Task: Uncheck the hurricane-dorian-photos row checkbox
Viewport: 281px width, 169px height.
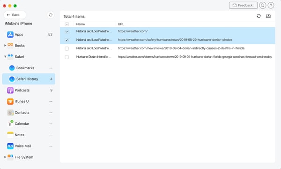Action: [67, 40]
